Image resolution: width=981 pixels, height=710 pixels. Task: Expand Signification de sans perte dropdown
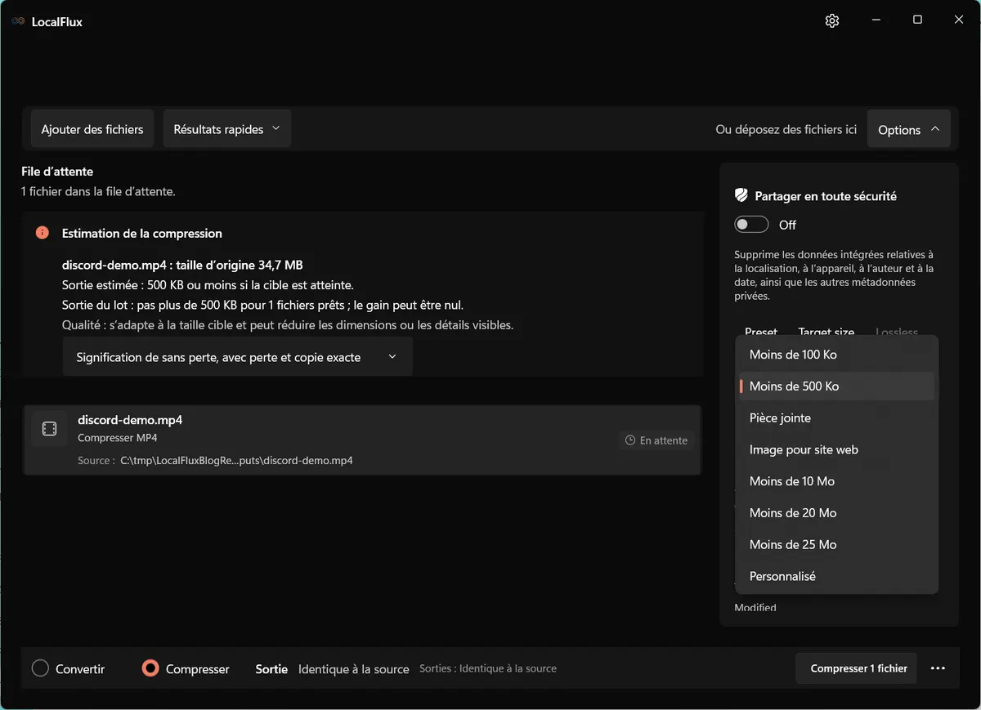[237, 357]
